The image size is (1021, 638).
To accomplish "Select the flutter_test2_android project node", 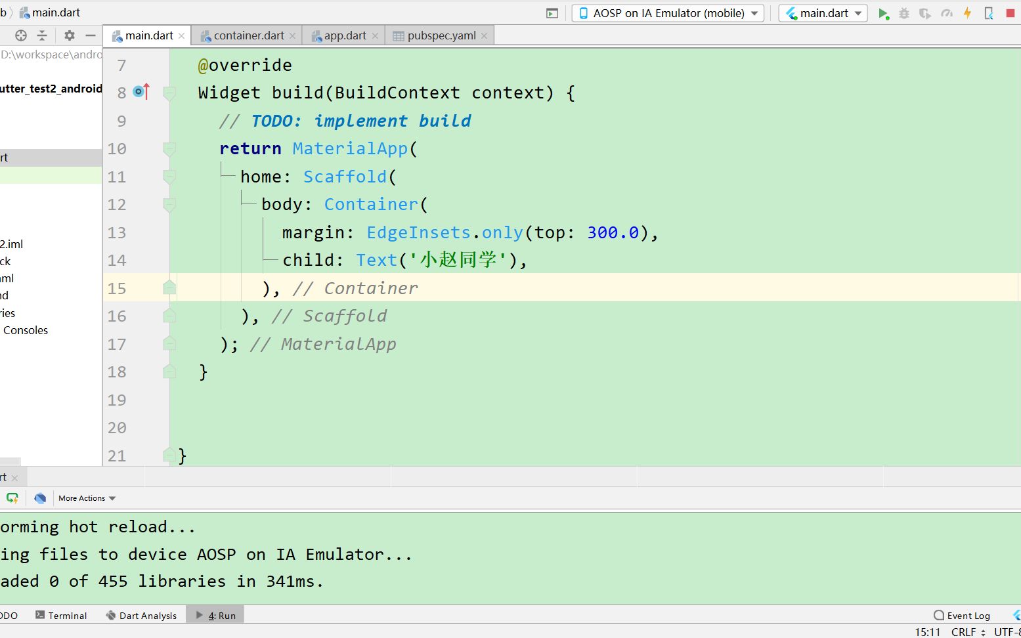I will [51, 89].
